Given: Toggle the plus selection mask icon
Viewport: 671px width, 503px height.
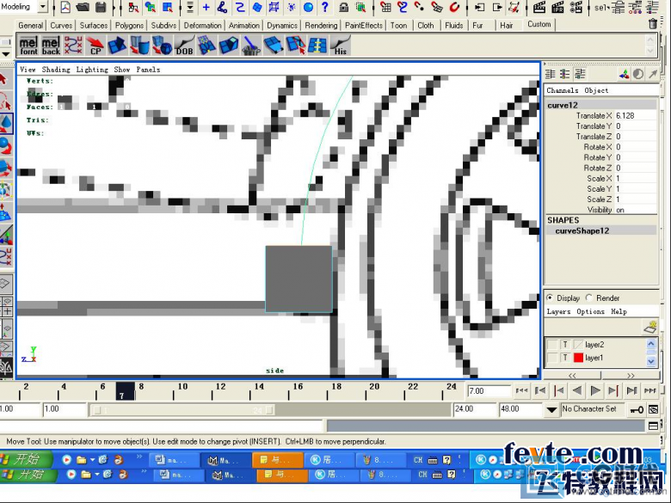Looking at the screenshot, I should click(x=206, y=7).
